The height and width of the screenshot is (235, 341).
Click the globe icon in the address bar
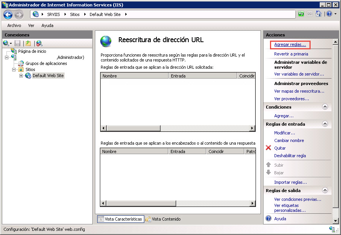[x=36, y=14]
